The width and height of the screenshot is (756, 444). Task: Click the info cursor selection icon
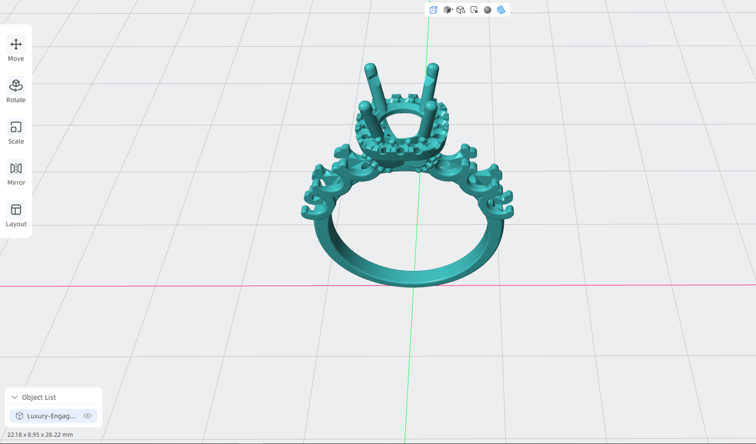(x=474, y=10)
